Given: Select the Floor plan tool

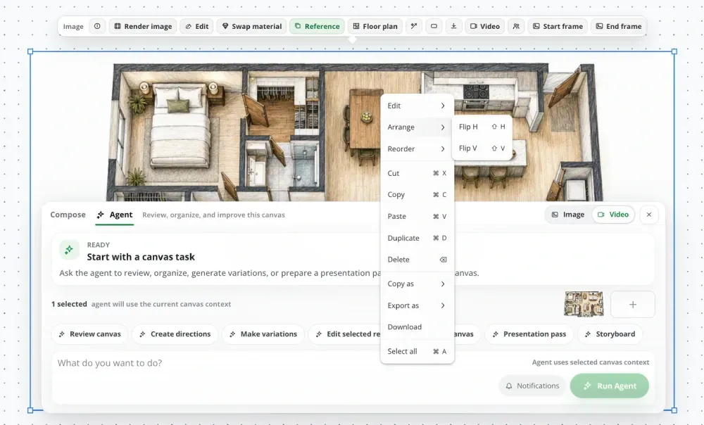Looking at the screenshot, I should [x=375, y=26].
